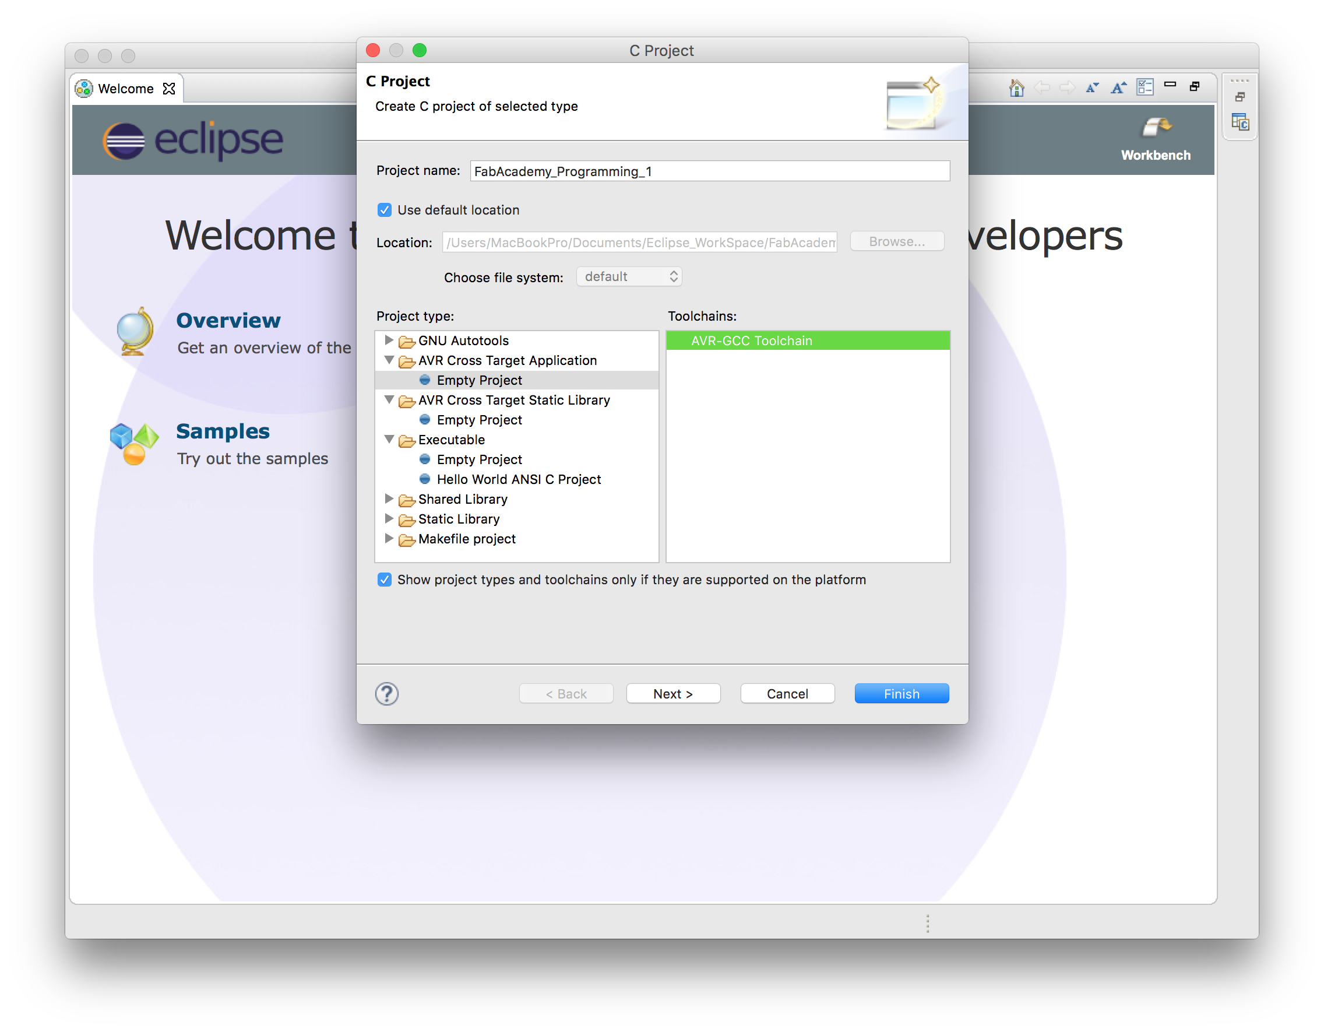
Task: Click the Overview globe icon
Action: (135, 331)
